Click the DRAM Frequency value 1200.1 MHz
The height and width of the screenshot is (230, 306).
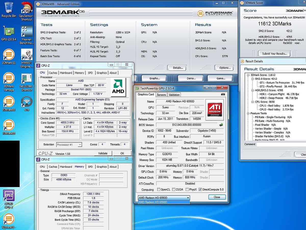click(x=94, y=194)
